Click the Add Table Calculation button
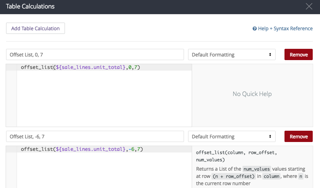 coord(36,28)
